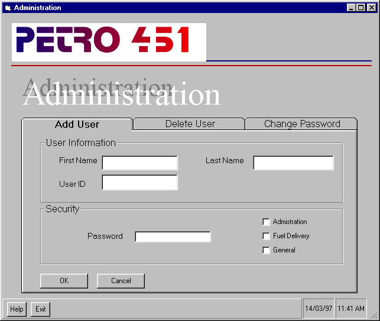Open Help from the status bar

17,309
